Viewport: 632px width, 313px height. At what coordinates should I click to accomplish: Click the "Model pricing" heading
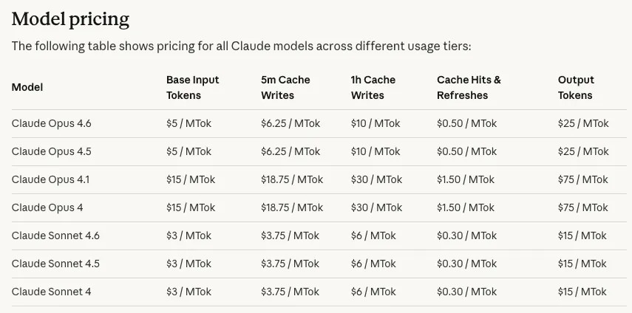pos(70,18)
